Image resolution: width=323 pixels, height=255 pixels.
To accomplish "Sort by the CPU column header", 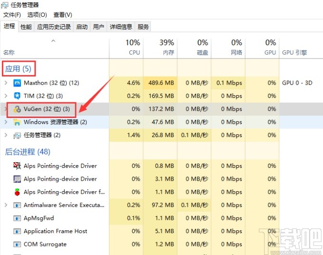I will [x=126, y=49].
